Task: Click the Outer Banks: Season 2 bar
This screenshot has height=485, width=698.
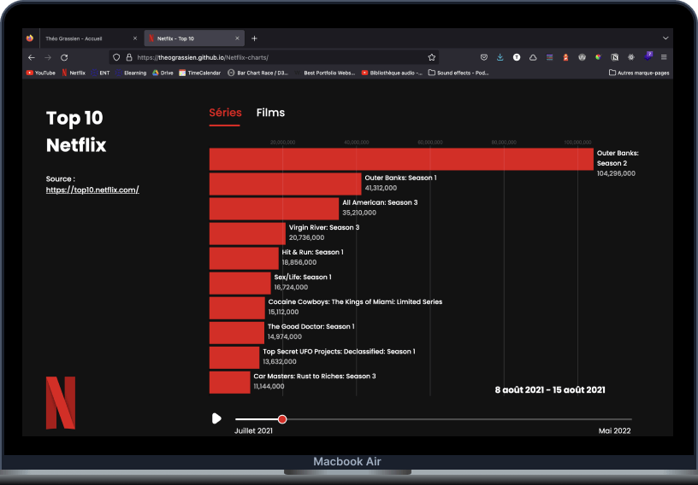Action: click(x=401, y=159)
